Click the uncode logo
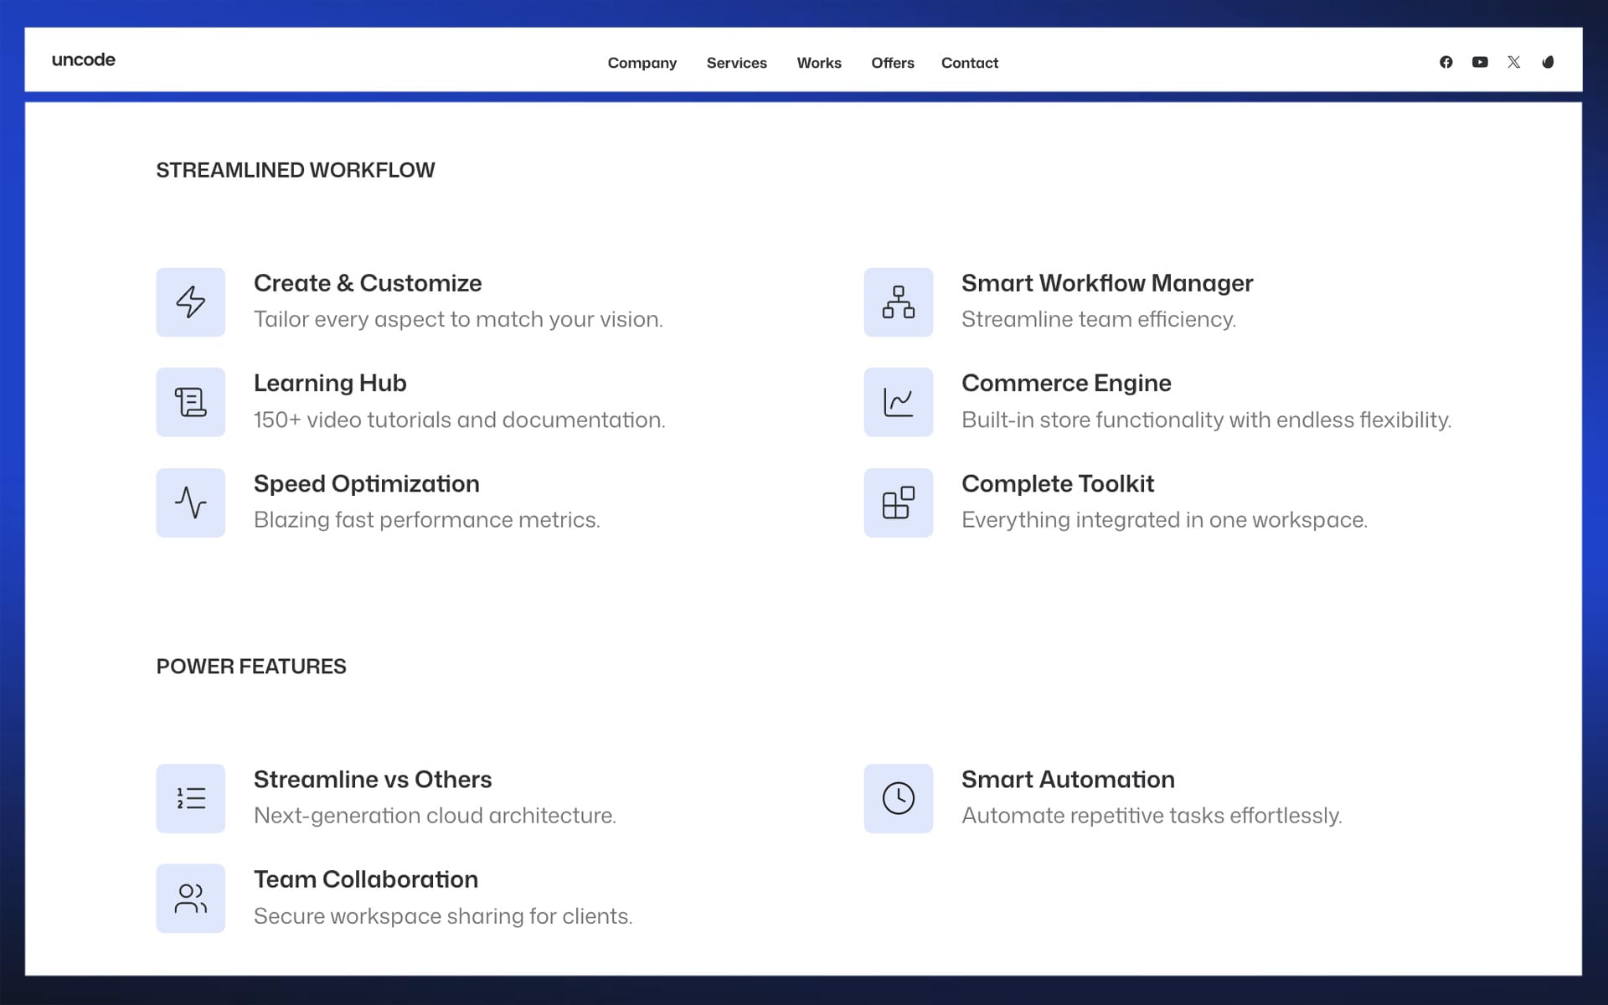 [83, 59]
